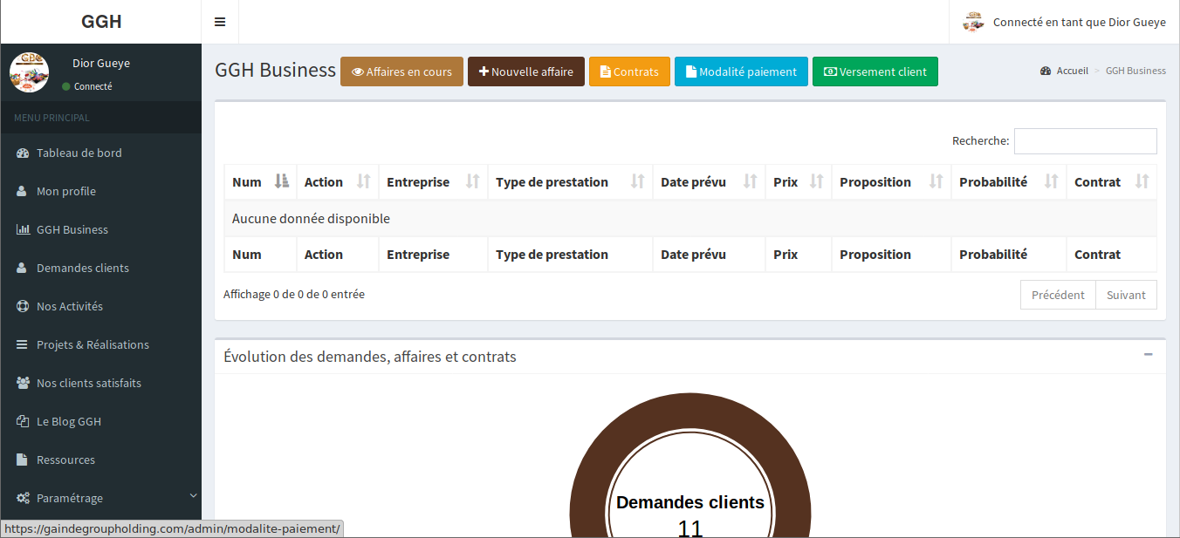The image size is (1180, 538).
Task: Open GGH Business menu item
Action: (x=100, y=229)
